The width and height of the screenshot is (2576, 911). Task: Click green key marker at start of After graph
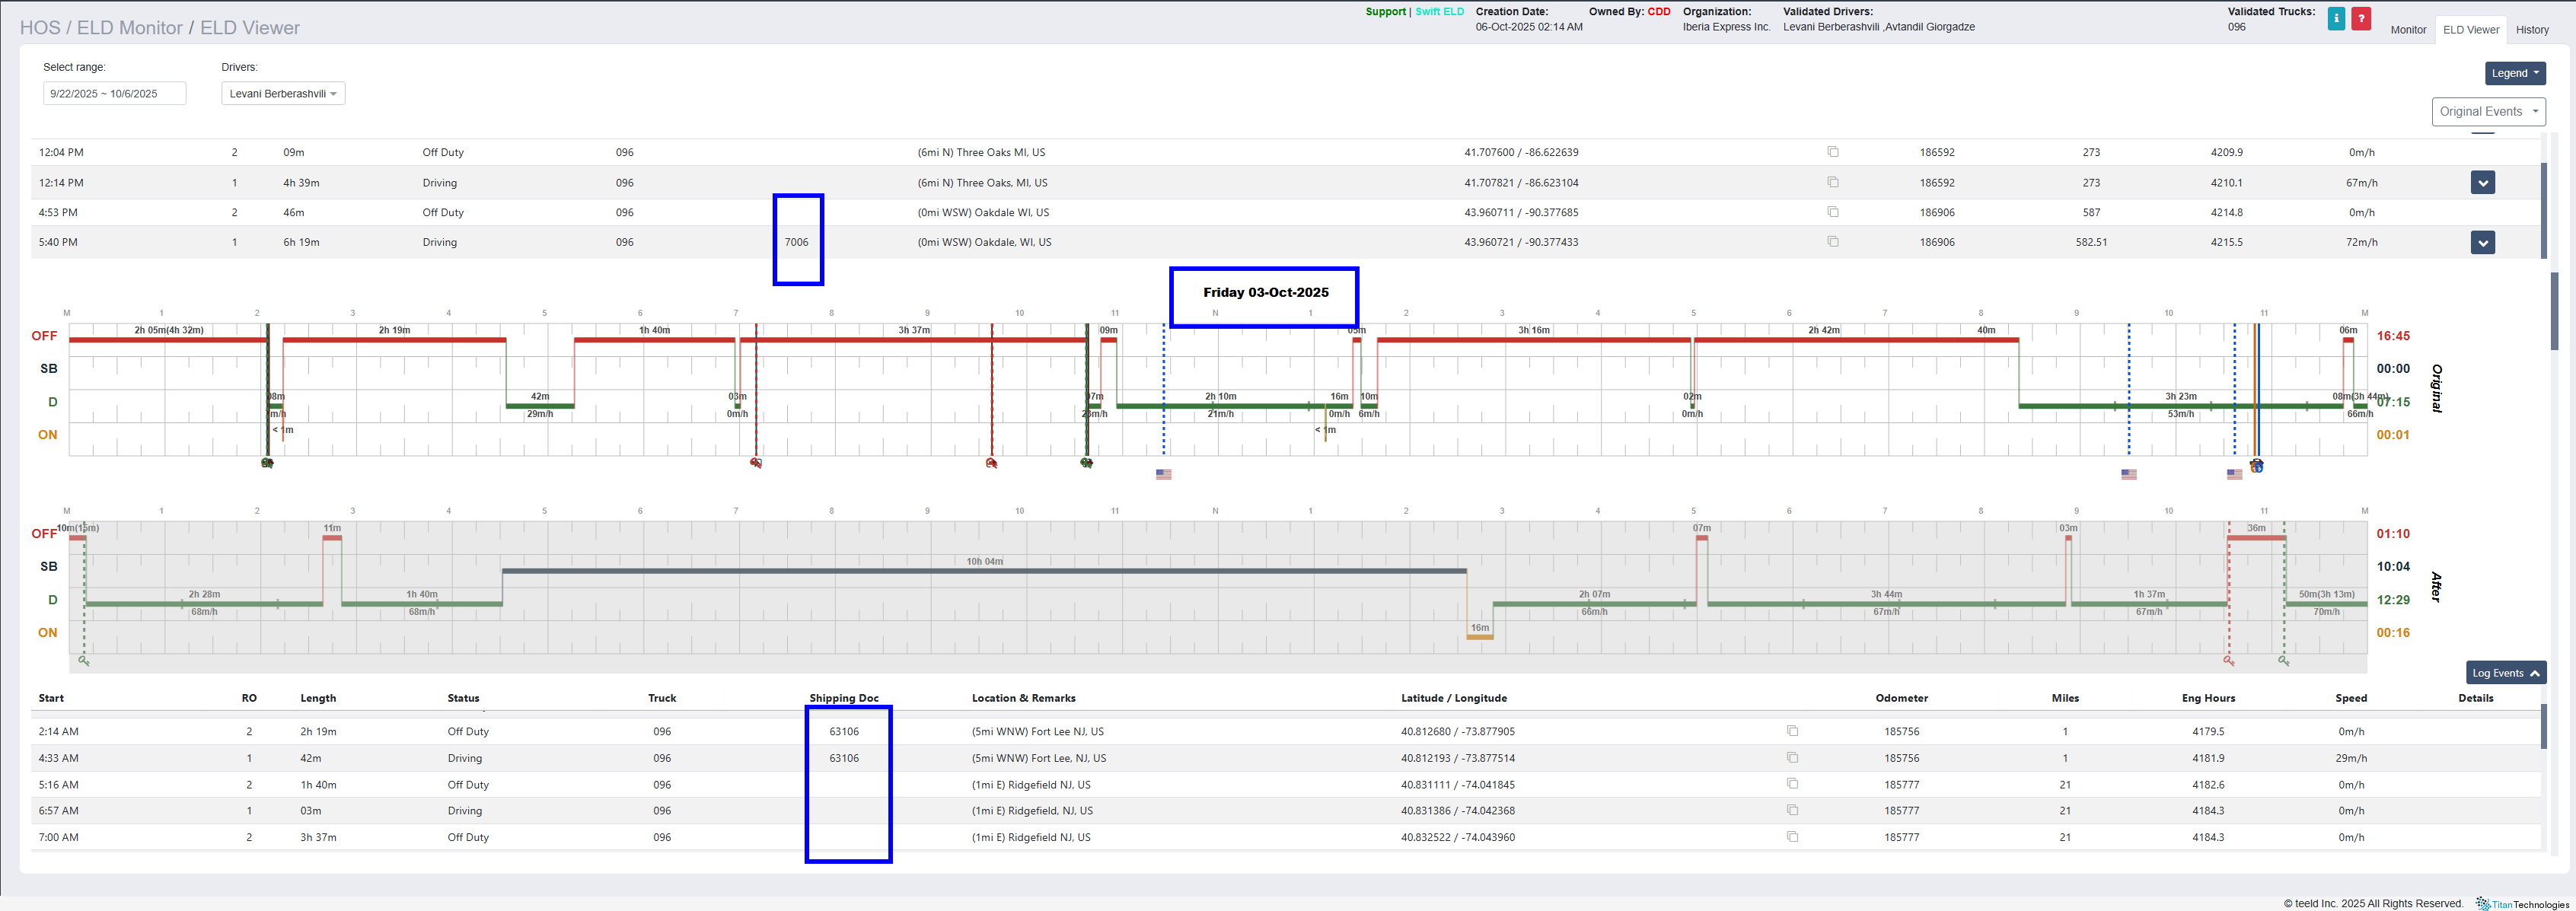click(x=84, y=661)
